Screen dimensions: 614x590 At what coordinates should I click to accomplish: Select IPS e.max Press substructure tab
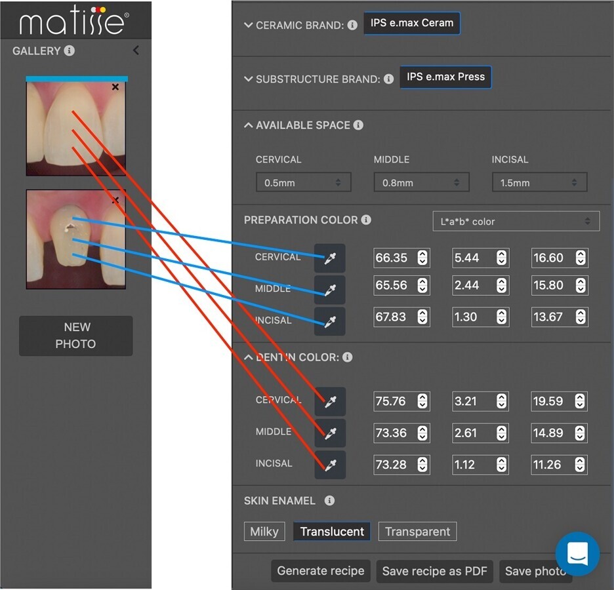[x=445, y=77]
